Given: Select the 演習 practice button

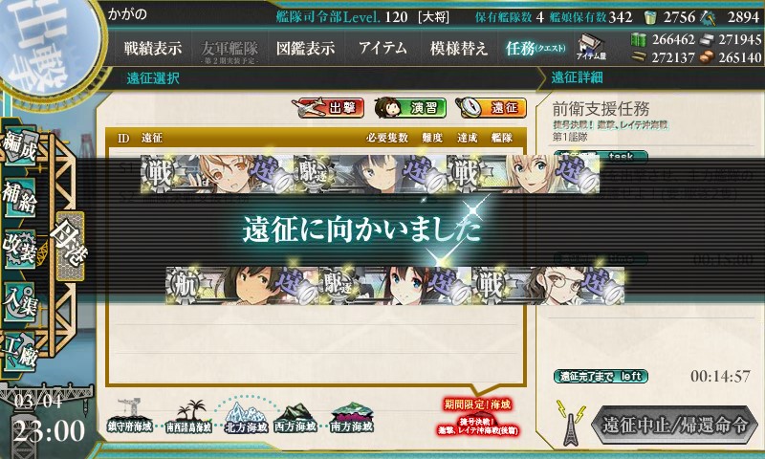Looking at the screenshot, I should 410,108.
